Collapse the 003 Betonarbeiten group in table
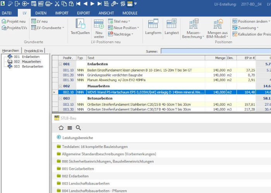This screenshot has height=193, width=271. tap(60, 98)
